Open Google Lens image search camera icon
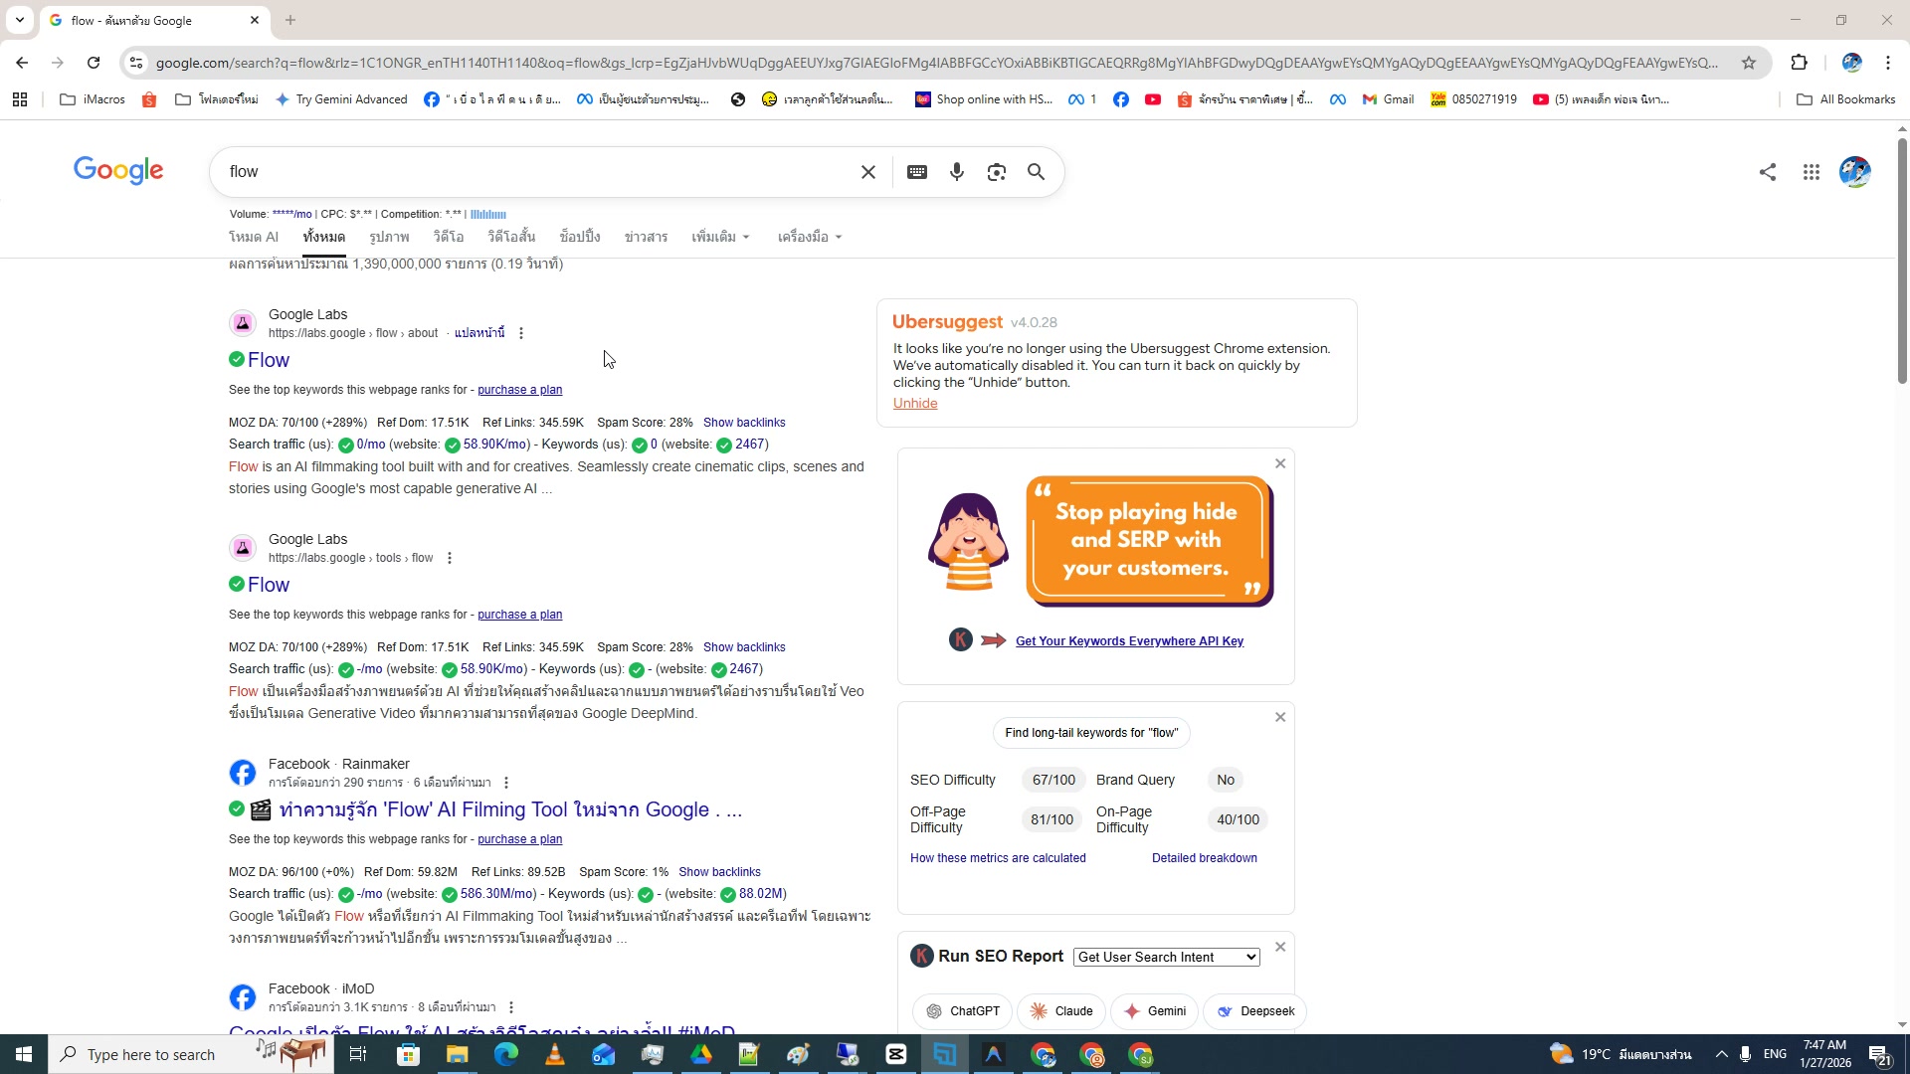Viewport: 1910px width, 1074px height. click(996, 171)
